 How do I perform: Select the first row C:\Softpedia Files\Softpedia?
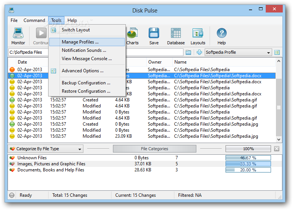142,70
